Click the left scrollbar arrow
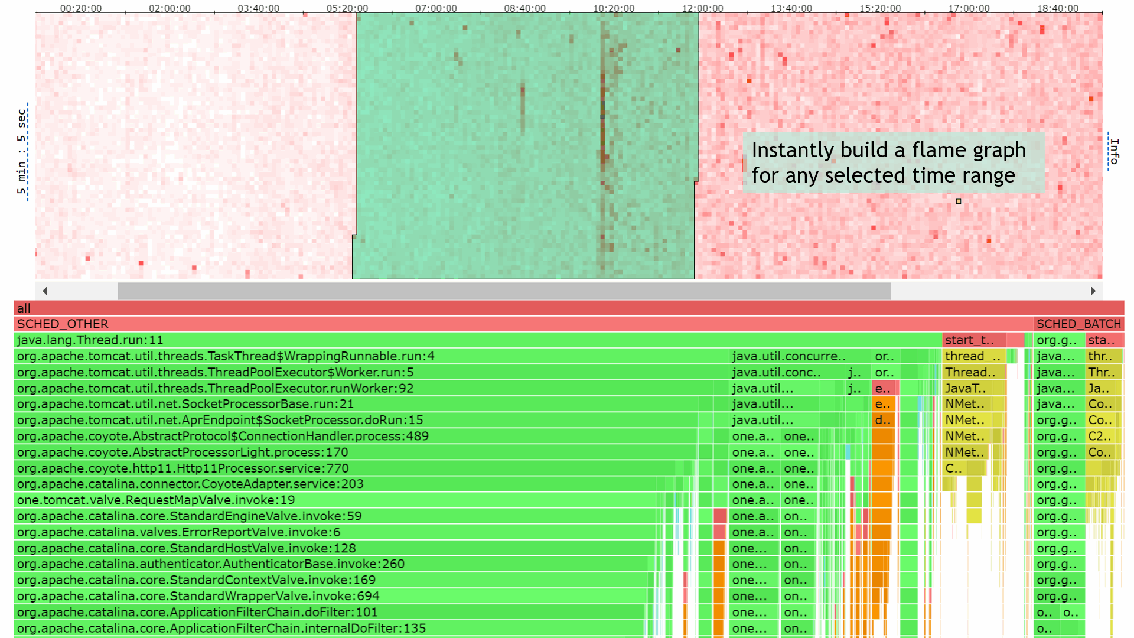The image size is (1134, 638). [45, 291]
